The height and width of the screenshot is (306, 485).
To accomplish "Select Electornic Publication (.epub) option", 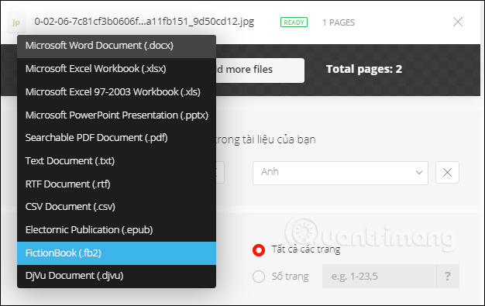I will pos(116,230).
